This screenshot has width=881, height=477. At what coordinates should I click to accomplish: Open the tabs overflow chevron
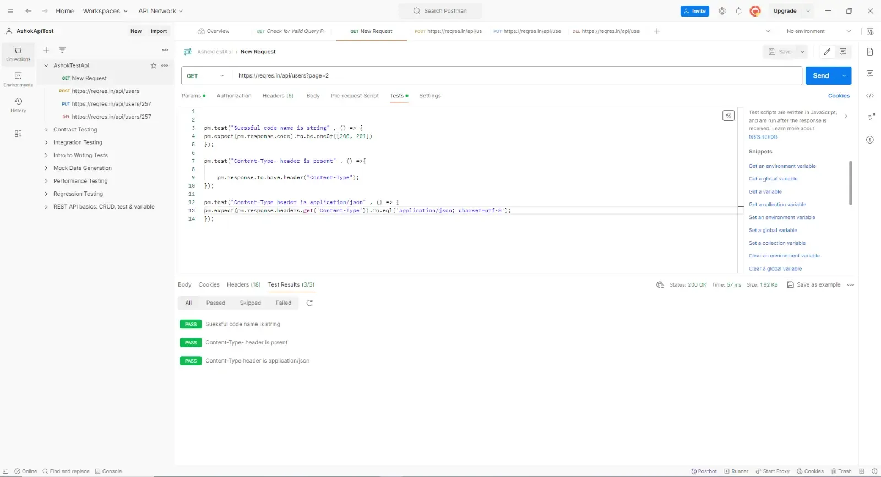point(768,31)
